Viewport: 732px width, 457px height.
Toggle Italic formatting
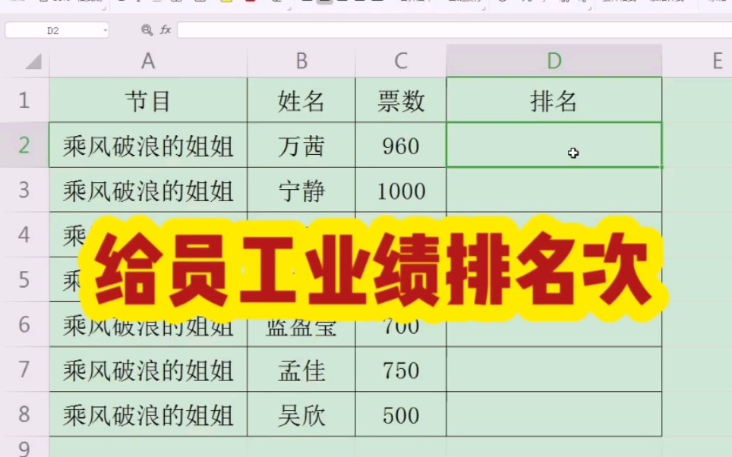139,4
